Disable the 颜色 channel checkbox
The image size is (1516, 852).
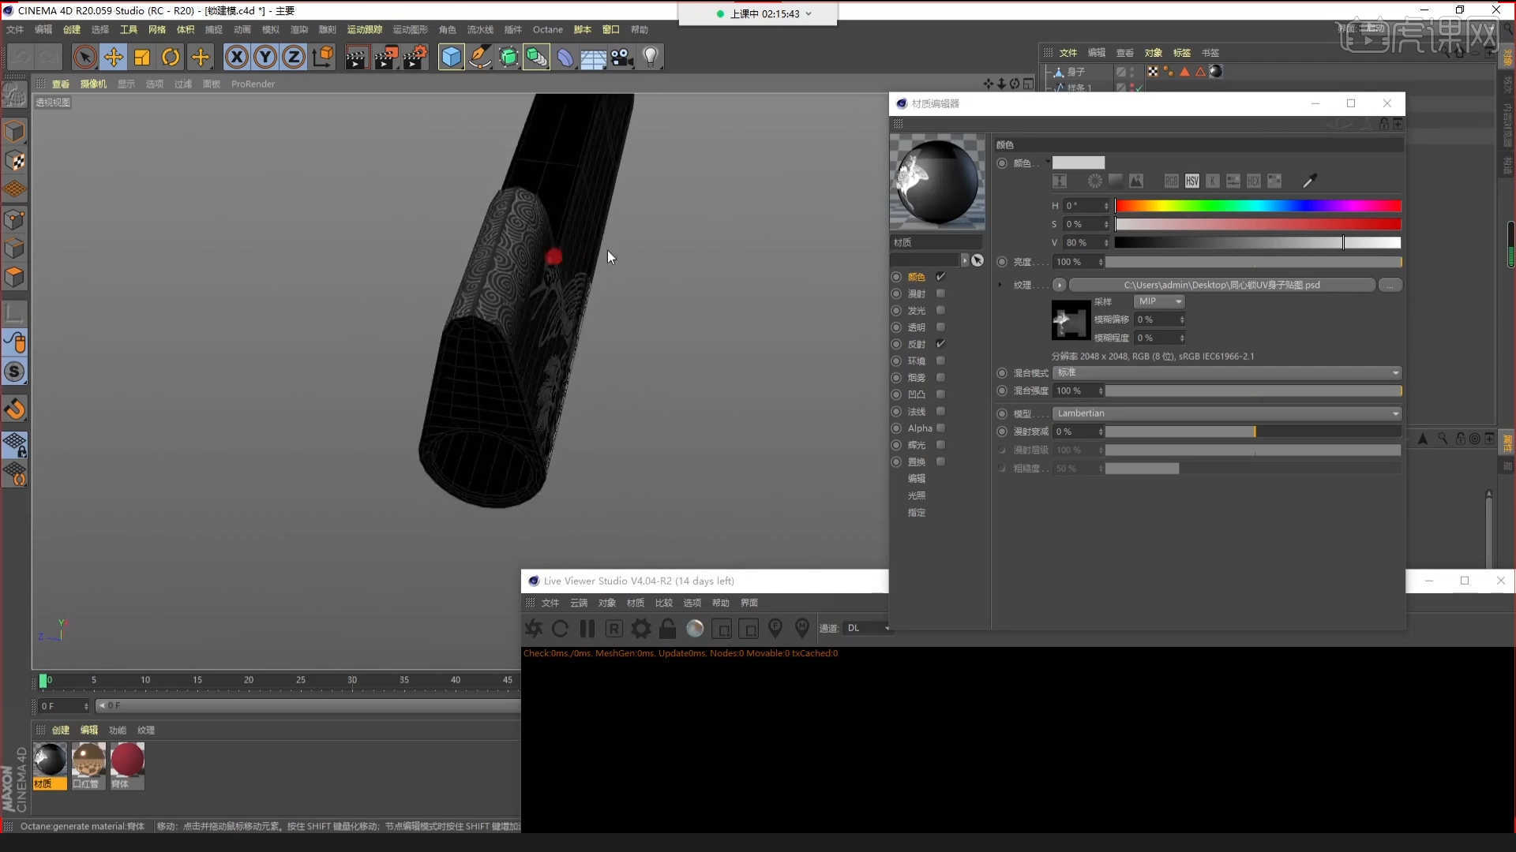tap(940, 277)
